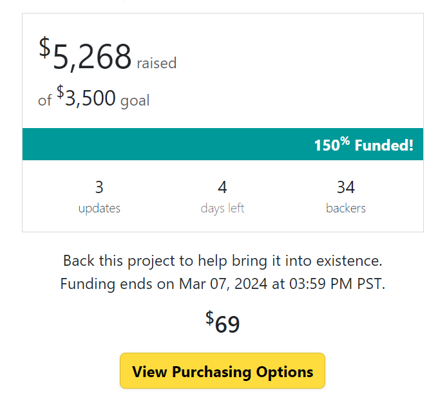Click the teal funding progress bar
Screen dimensions: 447x399
pyautogui.click(x=222, y=145)
